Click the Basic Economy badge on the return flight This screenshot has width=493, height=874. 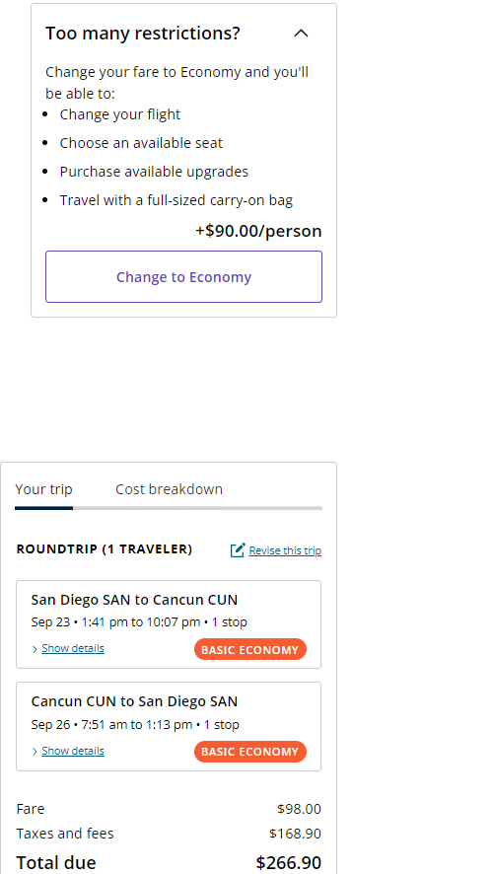coord(250,752)
